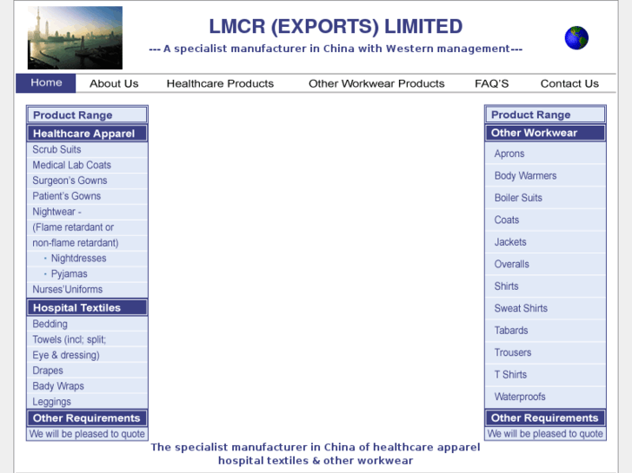This screenshot has width=632, height=473.
Task: Select Trousers link
Action: [513, 352]
